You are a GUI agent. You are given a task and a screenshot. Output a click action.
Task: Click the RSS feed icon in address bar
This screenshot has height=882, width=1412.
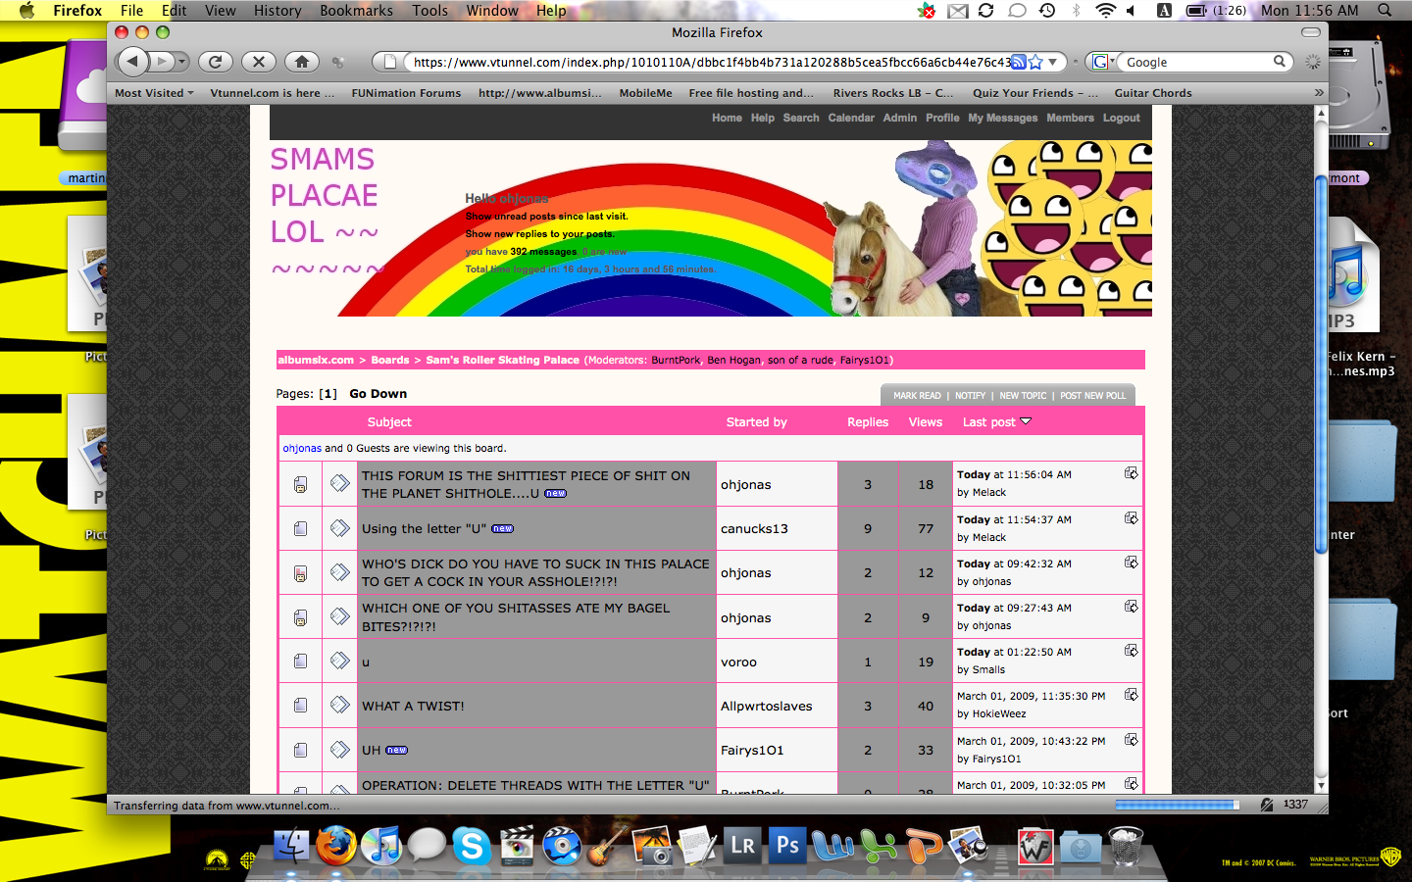[x=1019, y=62]
